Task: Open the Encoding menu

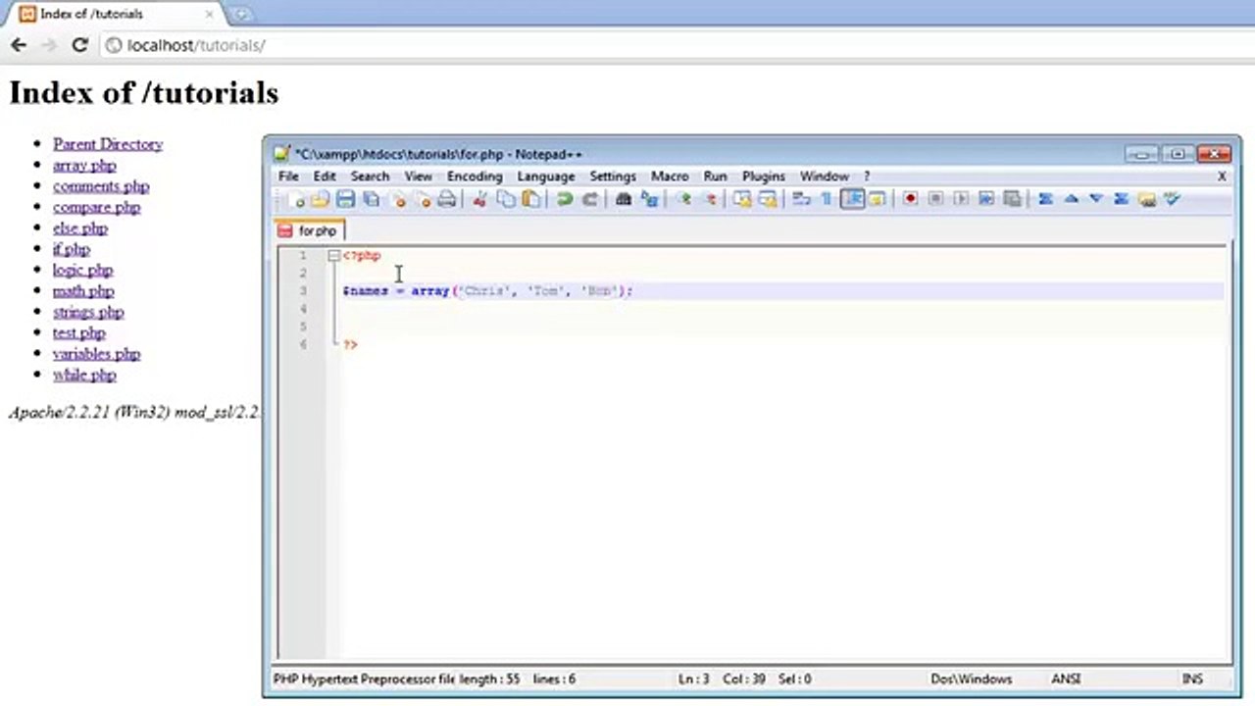Action: click(x=475, y=176)
